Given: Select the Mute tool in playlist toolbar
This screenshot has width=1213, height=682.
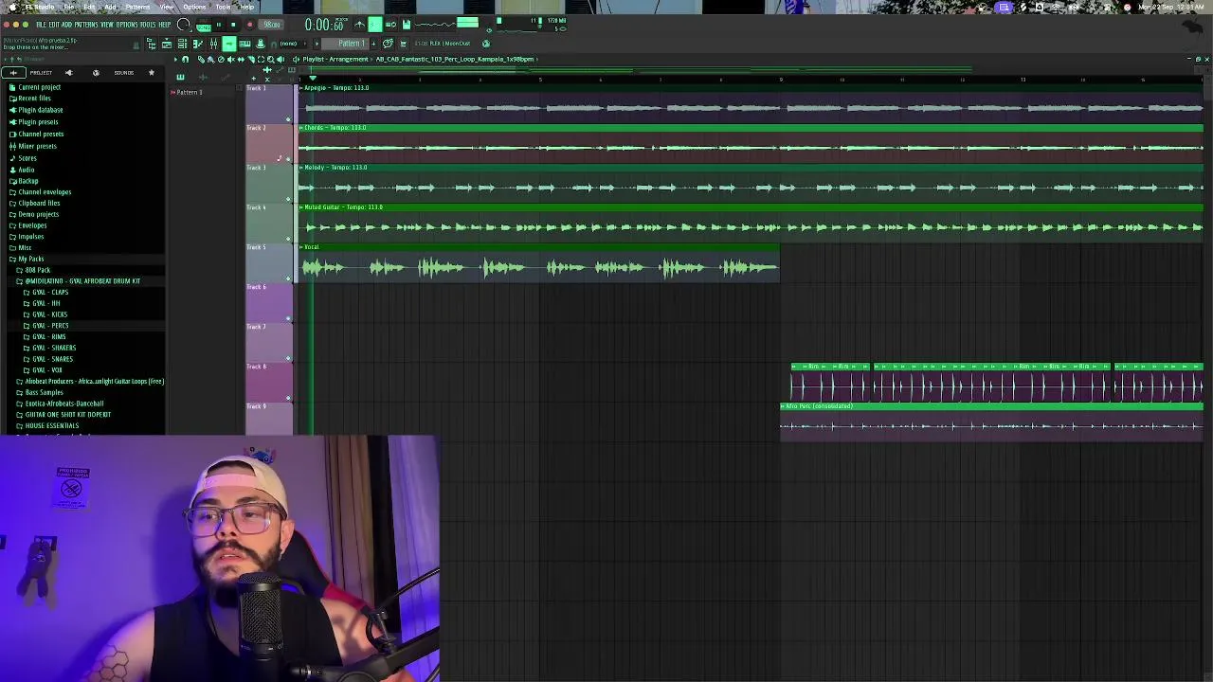Looking at the screenshot, I should click(230, 59).
